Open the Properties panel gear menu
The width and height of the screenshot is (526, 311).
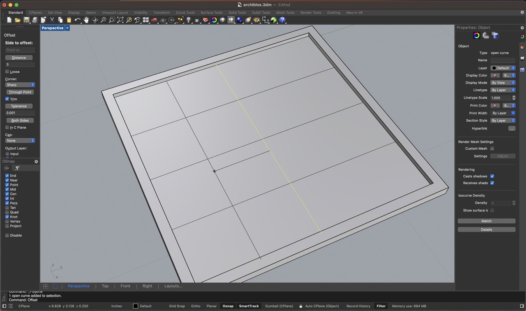(x=522, y=28)
